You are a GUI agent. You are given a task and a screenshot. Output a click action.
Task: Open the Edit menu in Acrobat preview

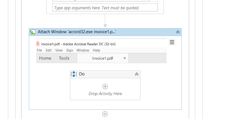coord(49,50)
